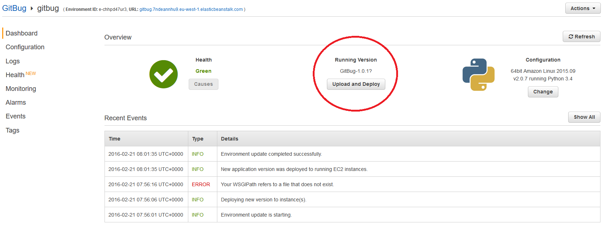The width and height of the screenshot is (607, 230).
Task: Open Monitoring in the sidebar
Action: [21, 89]
